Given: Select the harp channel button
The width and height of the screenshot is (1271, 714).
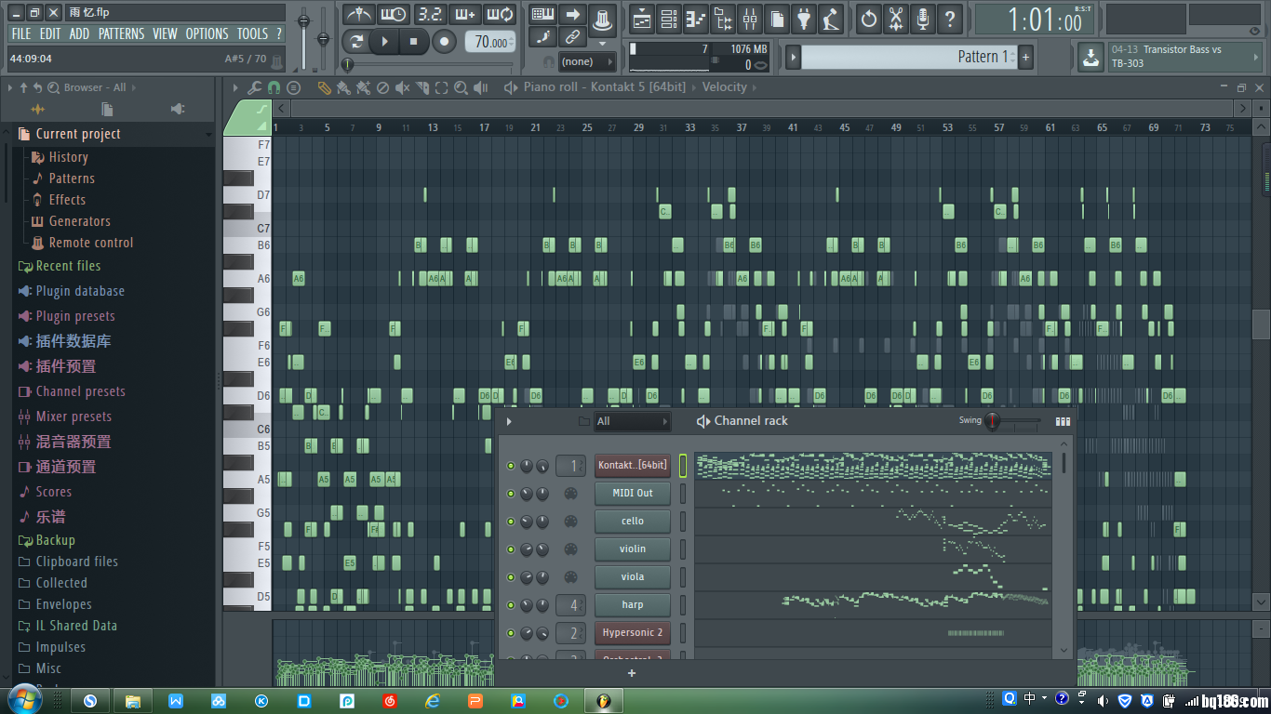Looking at the screenshot, I should coord(633,605).
